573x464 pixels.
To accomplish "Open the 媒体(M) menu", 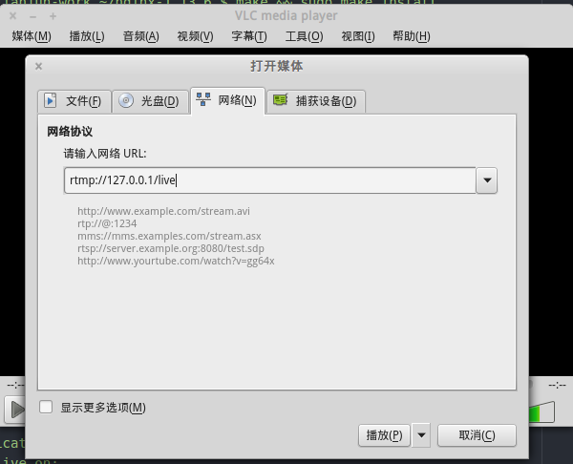I will pyautogui.click(x=32, y=36).
